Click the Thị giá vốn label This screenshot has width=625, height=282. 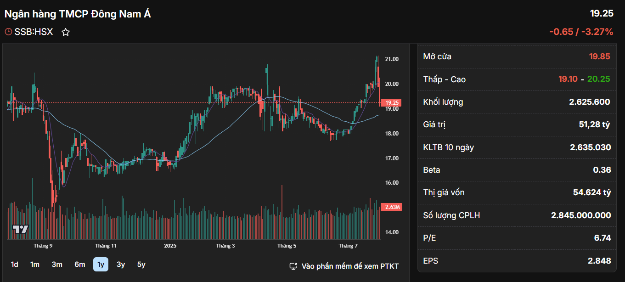point(444,192)
